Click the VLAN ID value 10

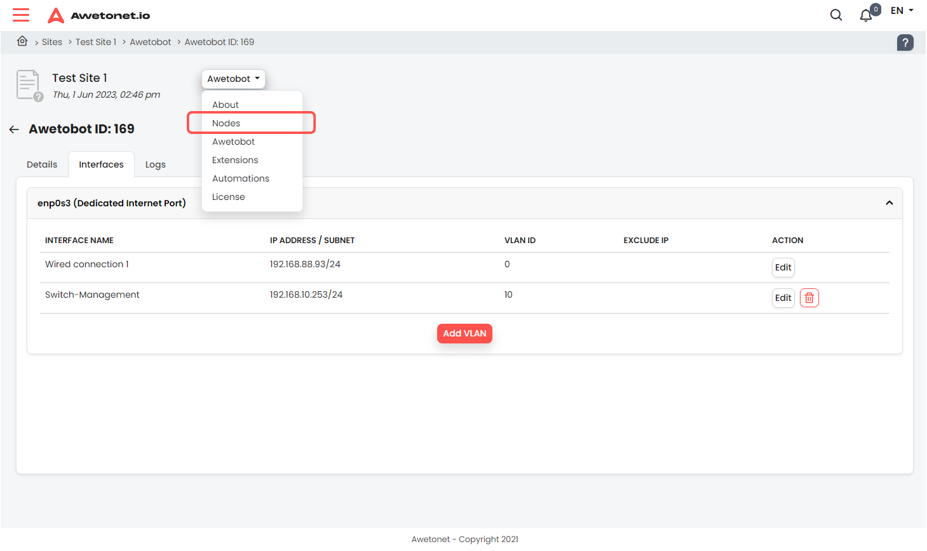(x=508, y=295)
